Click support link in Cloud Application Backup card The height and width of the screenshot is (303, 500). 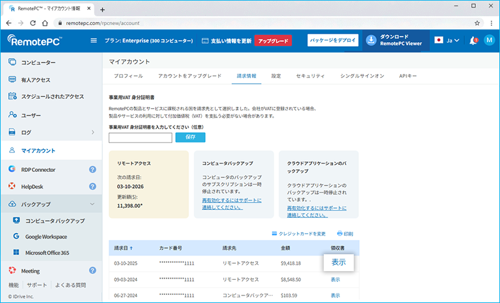click(317, 211)
